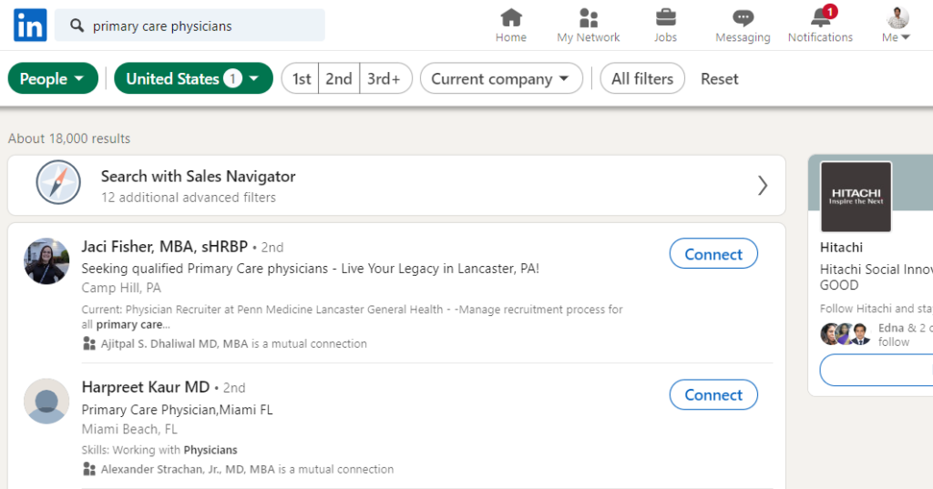The image size is (933, 489).
Task: Toggle the 3rd+ connections filter
Action: coord(384,79)
